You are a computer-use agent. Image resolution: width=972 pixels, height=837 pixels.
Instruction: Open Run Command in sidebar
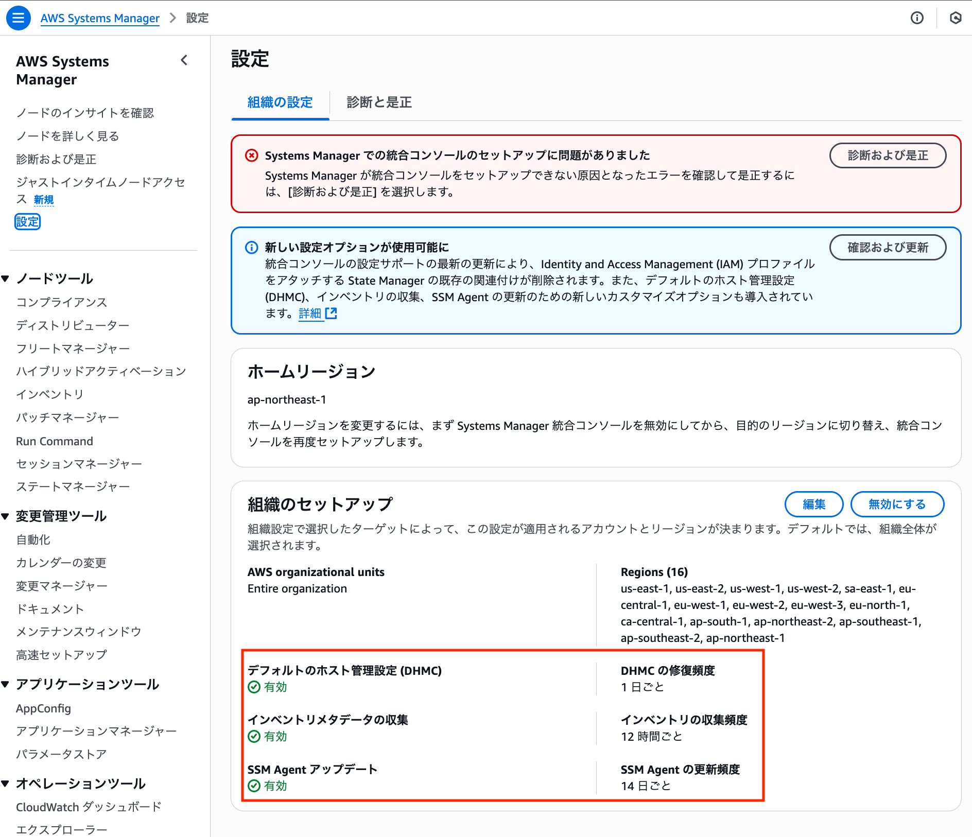55,441
